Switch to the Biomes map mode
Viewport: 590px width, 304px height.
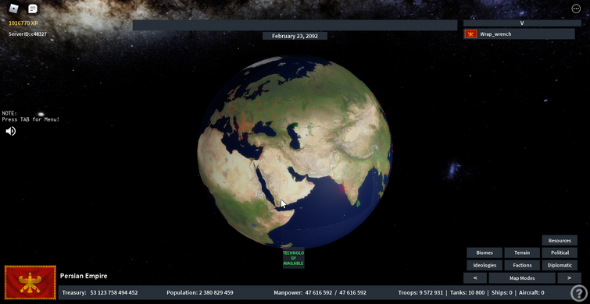pyautogui.click(x=485, y=253)
